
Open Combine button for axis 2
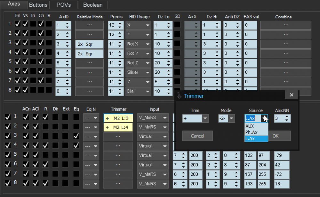pyautogui.click(x=285, y=35)
